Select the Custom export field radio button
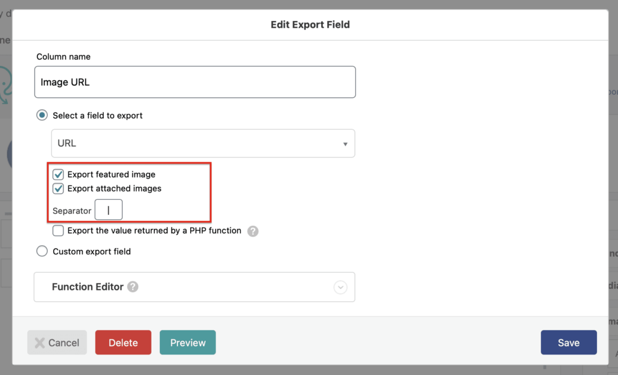Image resolution: width=618 pixels, height=375 pixels. pos(42,251)
